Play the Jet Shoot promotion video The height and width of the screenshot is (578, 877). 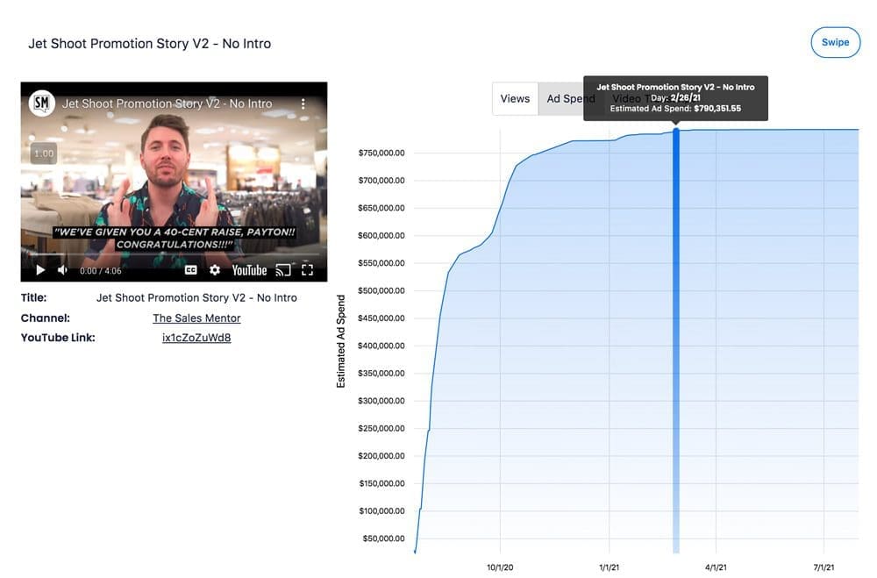pos(39,270)
